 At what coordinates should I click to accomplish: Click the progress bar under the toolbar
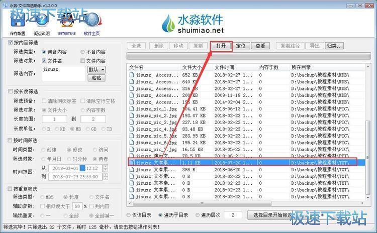(x=249, y=56)
